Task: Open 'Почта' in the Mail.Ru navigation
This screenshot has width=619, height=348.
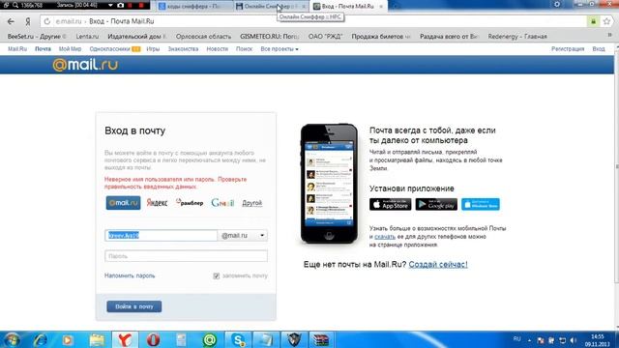Action: pos(43,49)
